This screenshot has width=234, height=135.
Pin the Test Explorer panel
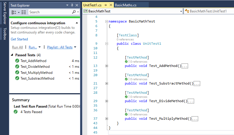[72, 5]
